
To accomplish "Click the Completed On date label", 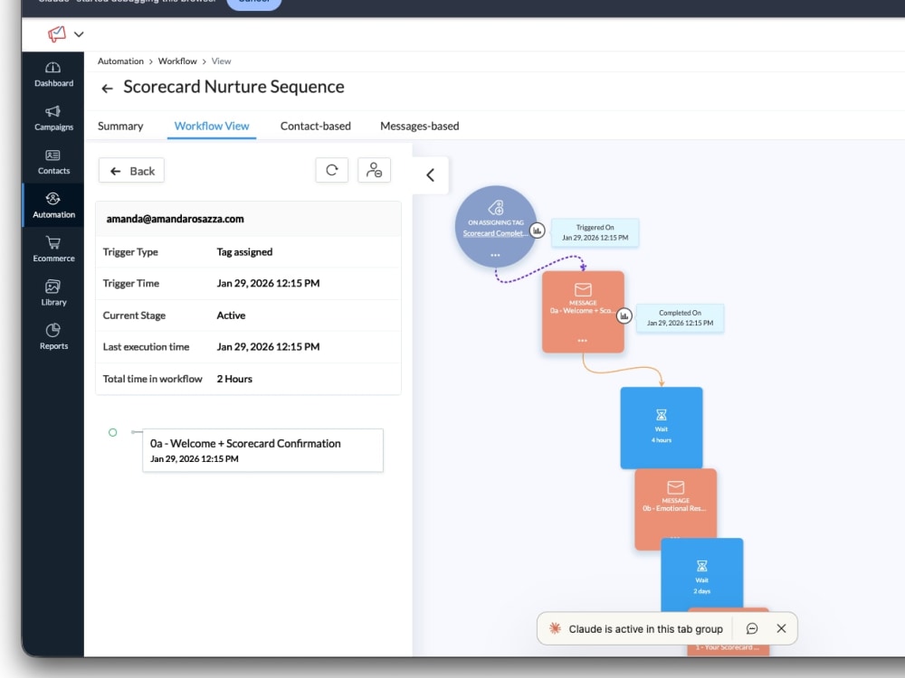I will (680, 317).
